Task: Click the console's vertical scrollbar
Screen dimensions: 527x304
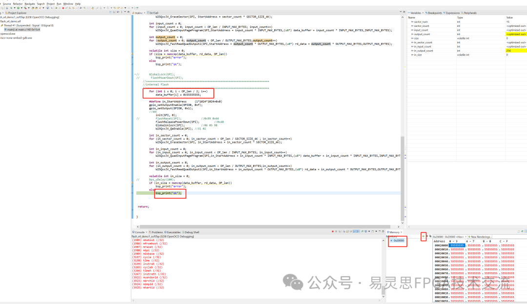Action: tap(383, 268)
